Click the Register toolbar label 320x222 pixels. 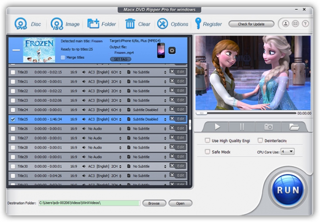[212, 24]
